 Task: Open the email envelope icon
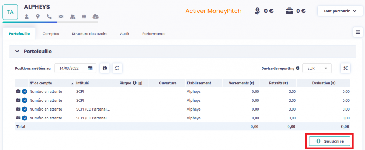(x=61, y=16)
